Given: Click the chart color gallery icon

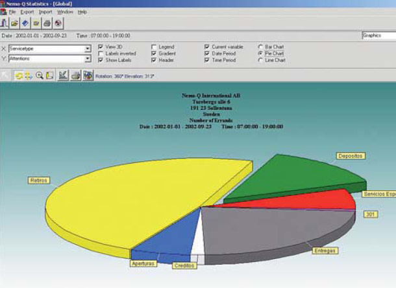Looking at the screenshot, I should (86, 75).
